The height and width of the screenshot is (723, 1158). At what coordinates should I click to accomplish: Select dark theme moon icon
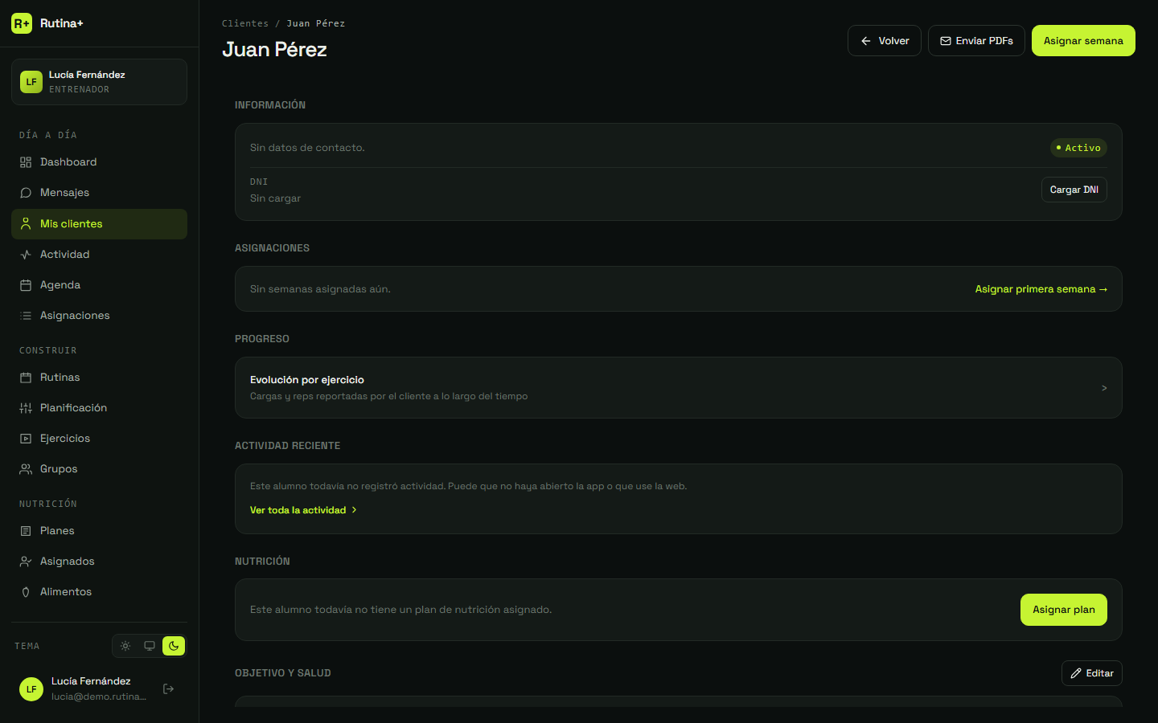point(174,646)
